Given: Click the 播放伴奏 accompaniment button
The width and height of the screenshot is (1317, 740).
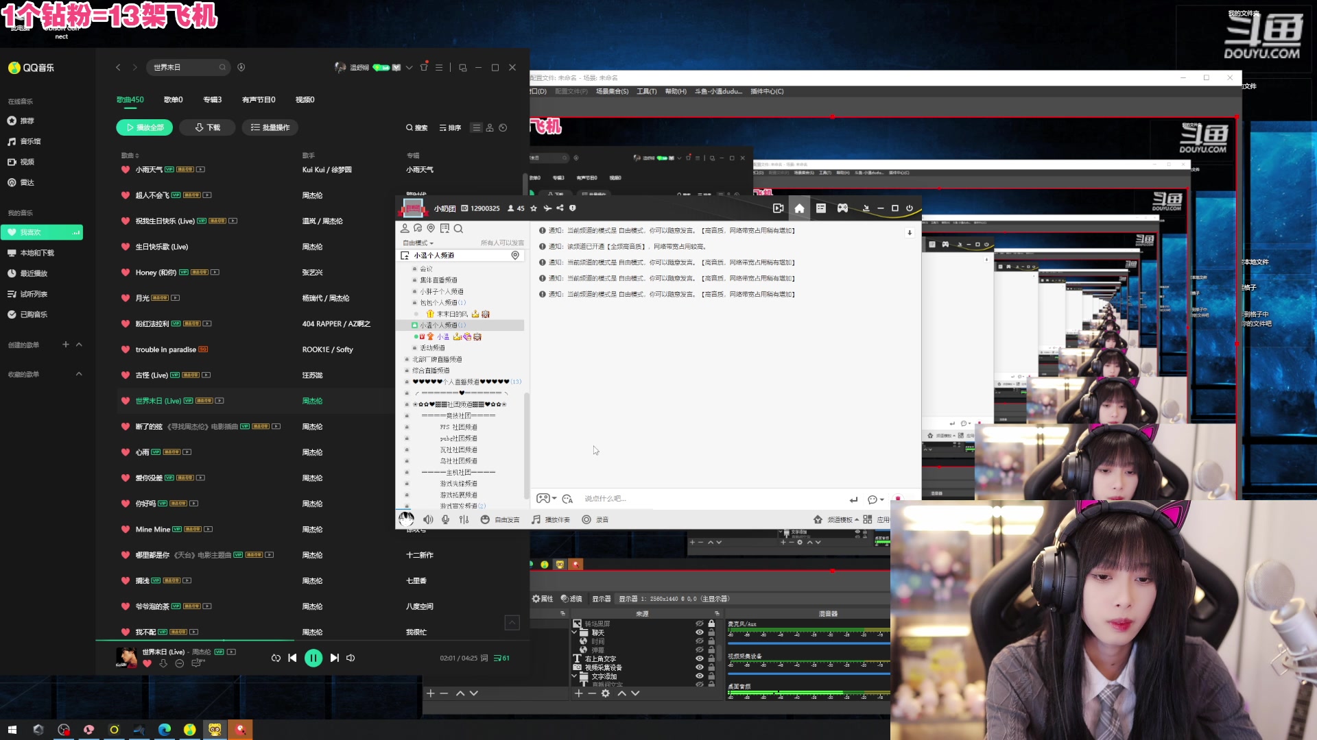Looking at the screenshot, I should coord(551,519).
